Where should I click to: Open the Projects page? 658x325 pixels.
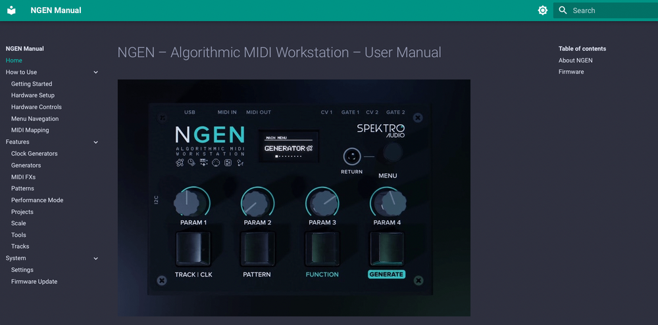point(22,212)
